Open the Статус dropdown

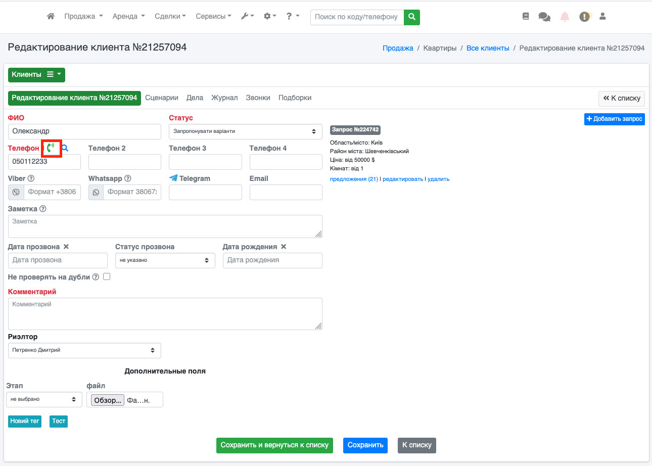click(x=245, y=131)
